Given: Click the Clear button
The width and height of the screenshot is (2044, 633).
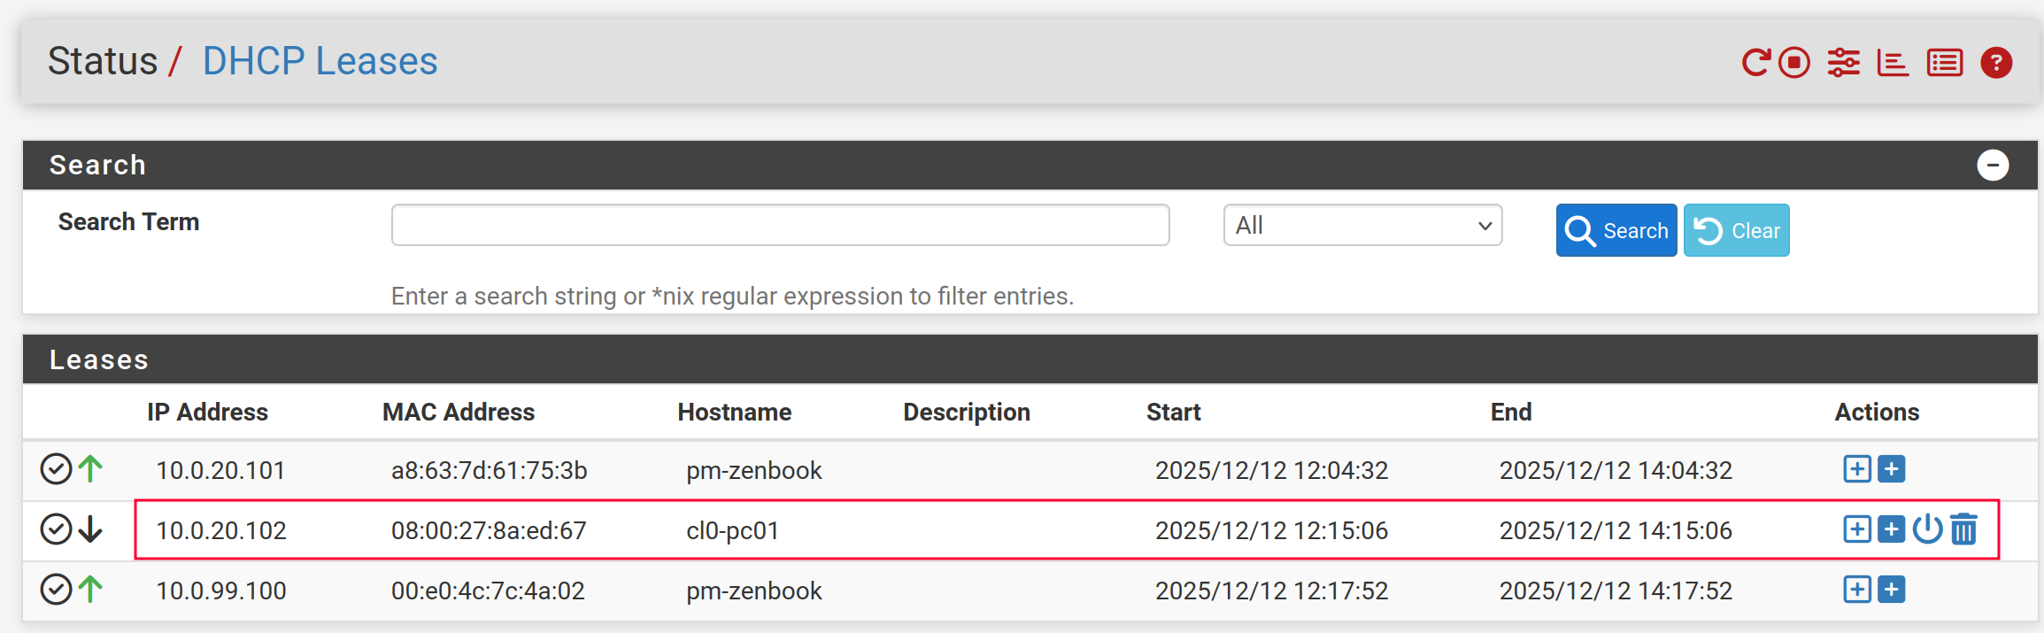Looking at the screenshot, I should (x=1736, y=230).
